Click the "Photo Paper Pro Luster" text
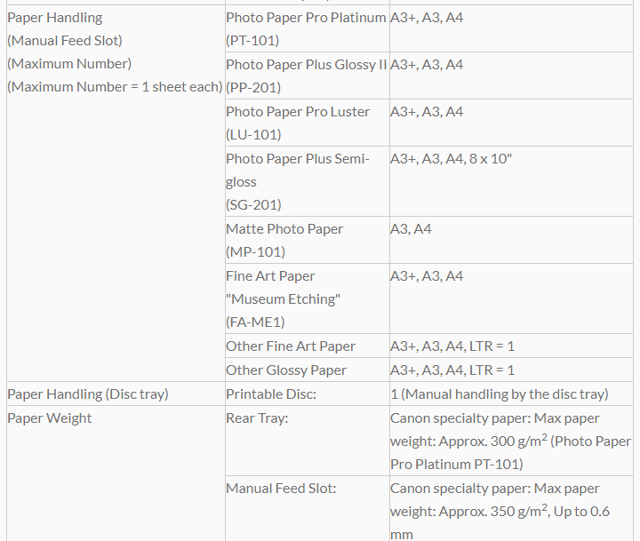Screen dimensions: 640x541 pos(298,112)
